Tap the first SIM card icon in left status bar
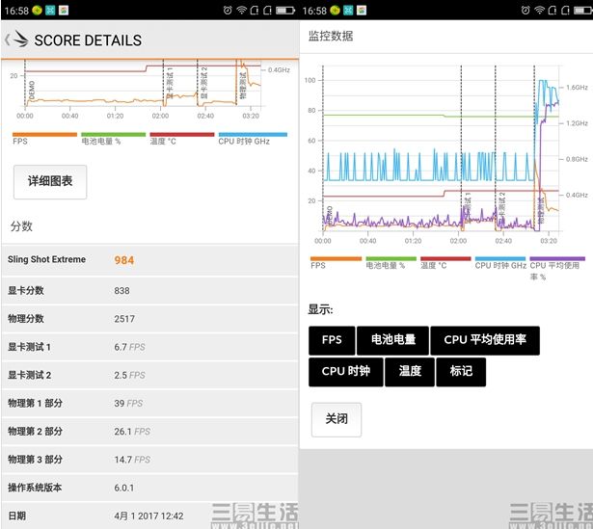The height and width of the screenshot is (529, 593). point(255,11)
